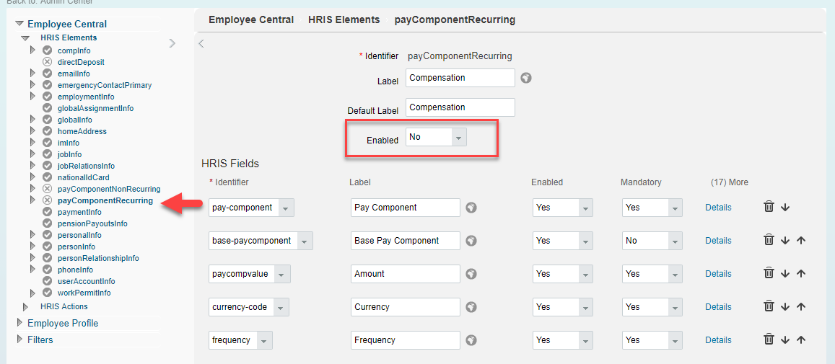Move the base-paycomponent row up
This screenshot has height=364, width=835.
point(800,241)
